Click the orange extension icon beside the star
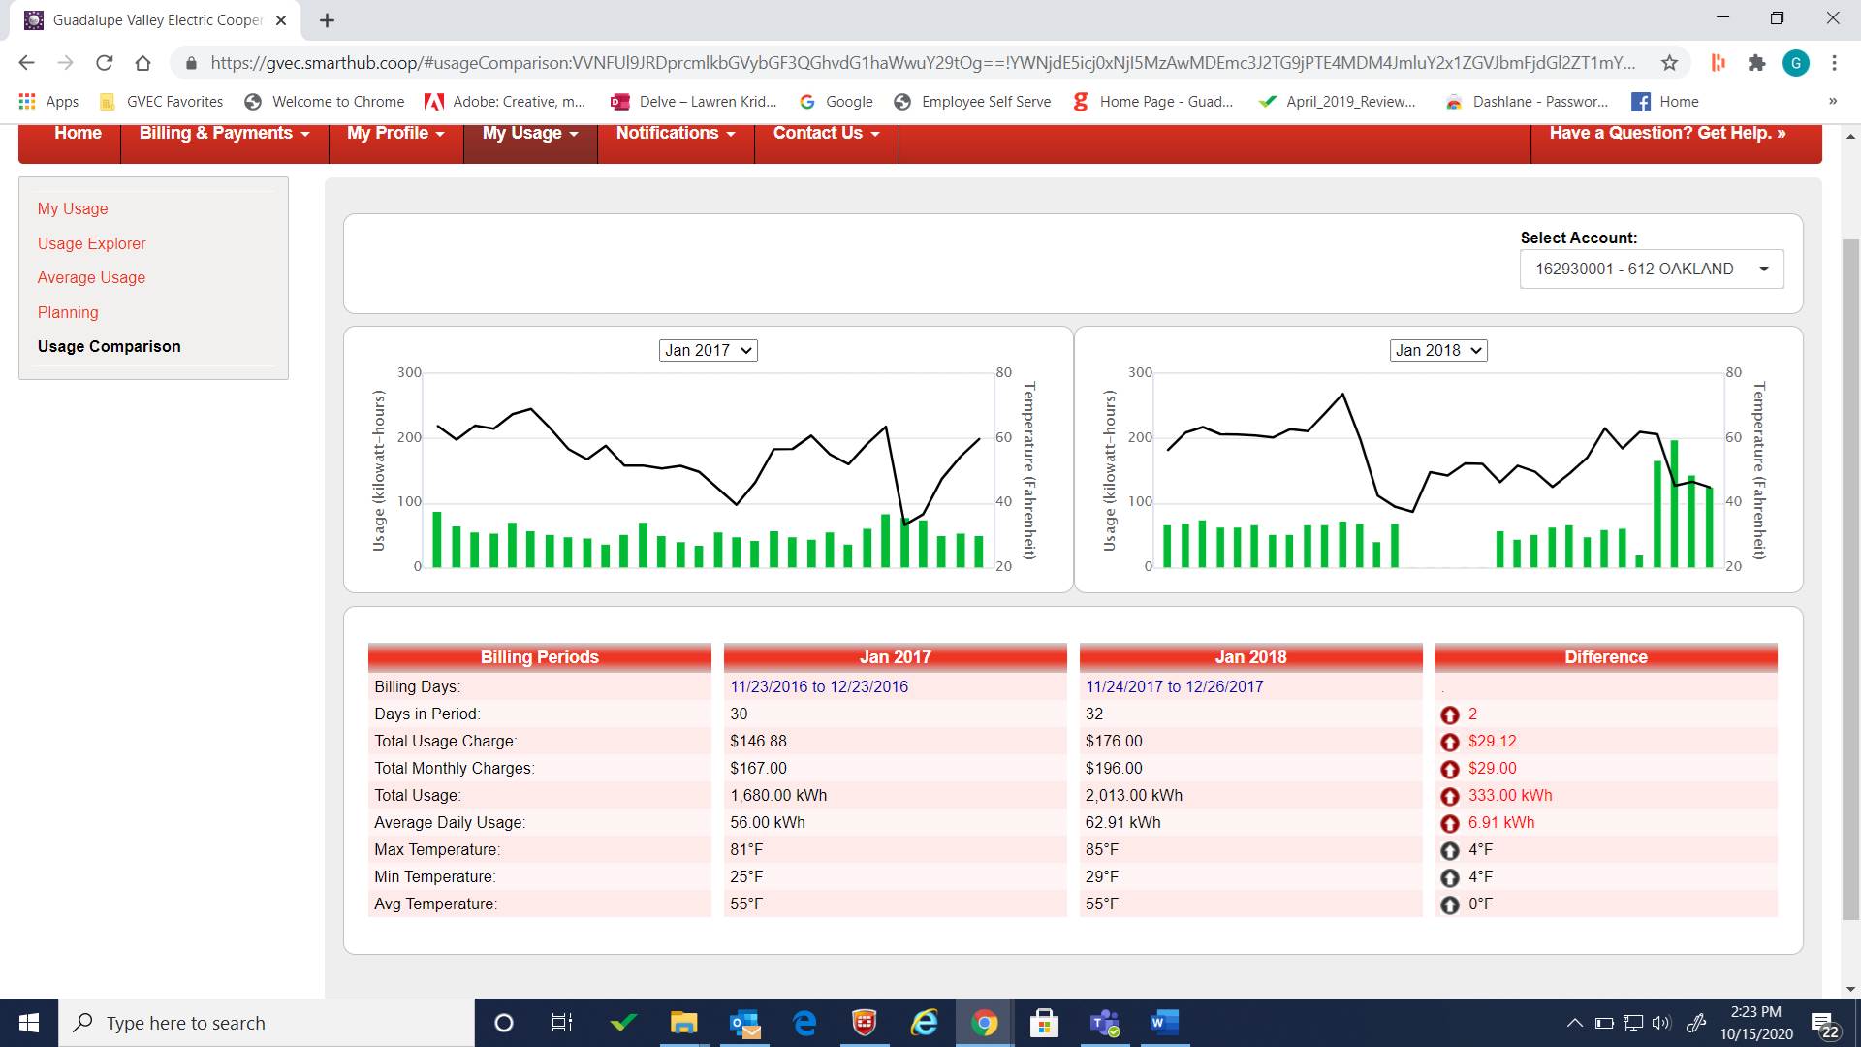 click(x=1718, y=63)
